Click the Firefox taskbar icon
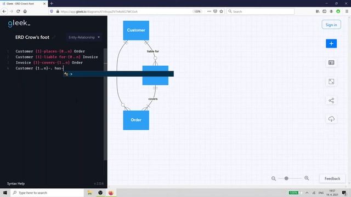 111,193
